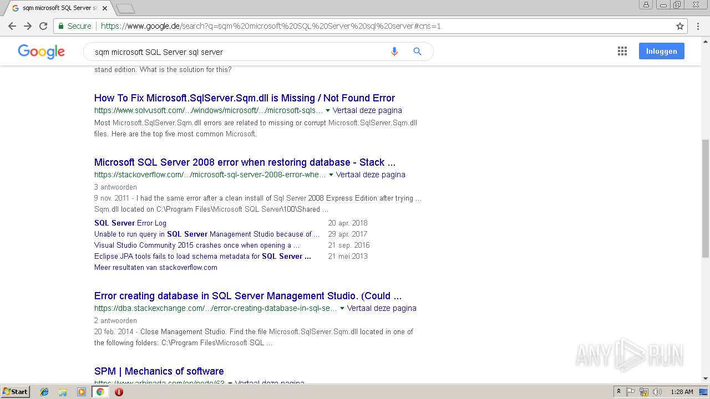Open Error creating database in SQL Server result
This screenshot has height=399, width=710.
tap(248, 296)
